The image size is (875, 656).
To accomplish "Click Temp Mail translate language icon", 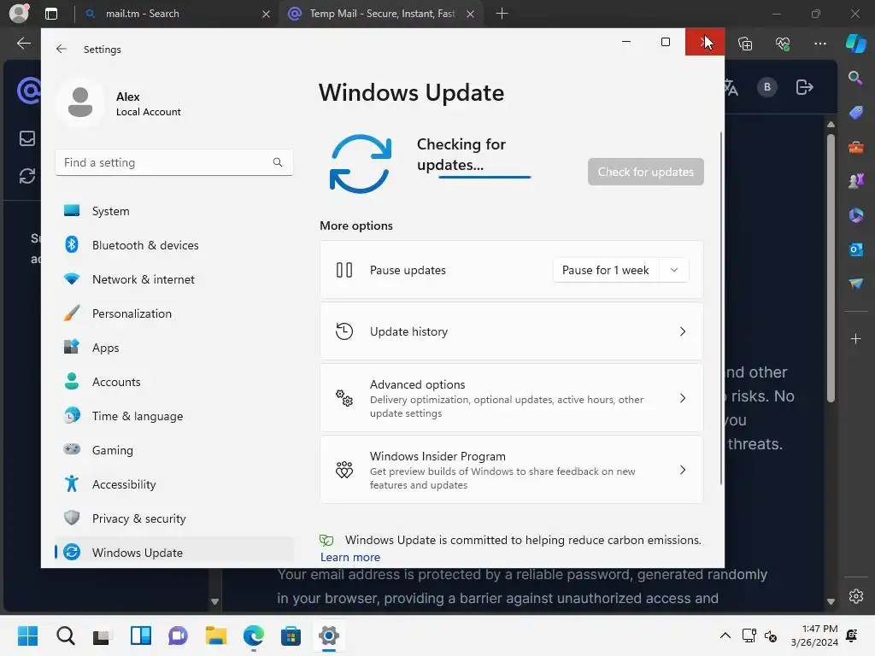I will (x=731, y=88).
